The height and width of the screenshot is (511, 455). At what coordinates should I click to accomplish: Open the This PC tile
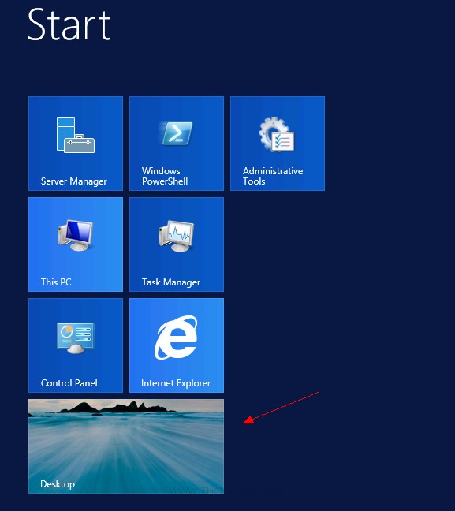76,244
